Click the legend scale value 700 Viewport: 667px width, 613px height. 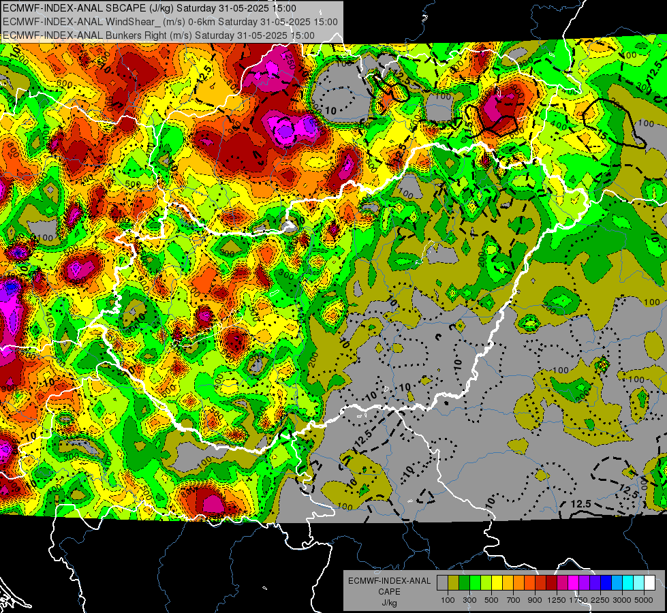click(514, 600)
